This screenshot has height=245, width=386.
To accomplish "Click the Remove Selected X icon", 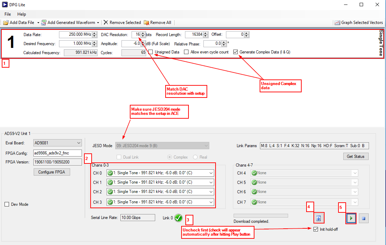I will click(106, 23).
